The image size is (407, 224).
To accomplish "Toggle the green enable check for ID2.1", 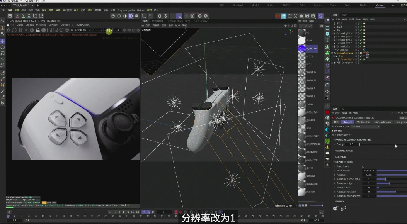I will tap(361, 27).
